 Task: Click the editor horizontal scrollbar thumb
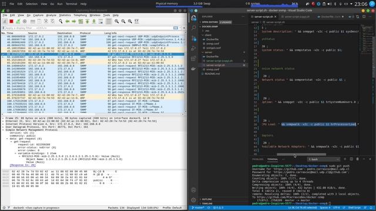pos(301,155)
